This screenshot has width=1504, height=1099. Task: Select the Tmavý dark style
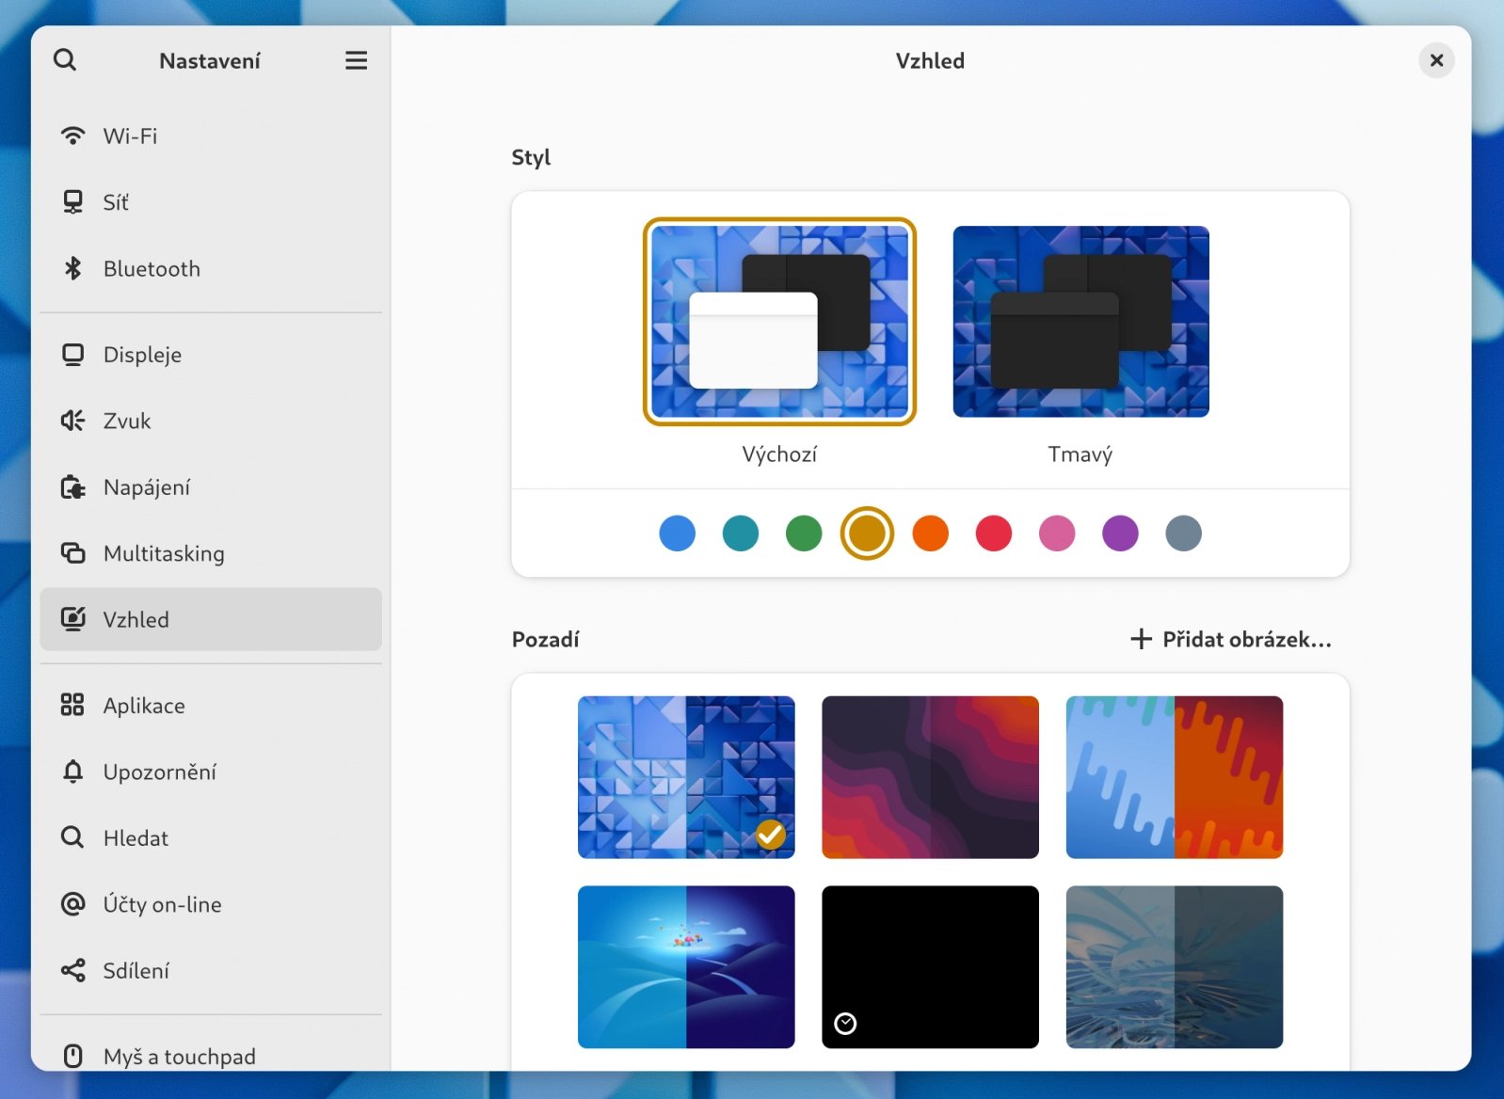point(1080,322)
